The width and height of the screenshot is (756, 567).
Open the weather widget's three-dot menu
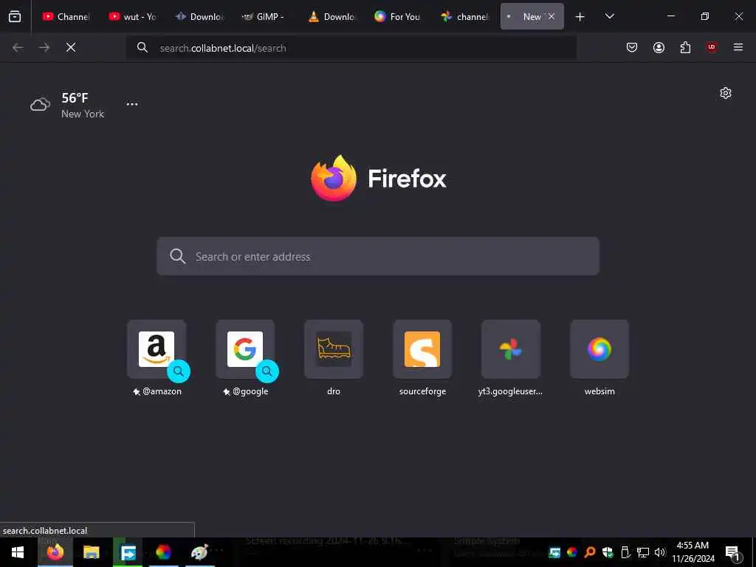(132, 104)
